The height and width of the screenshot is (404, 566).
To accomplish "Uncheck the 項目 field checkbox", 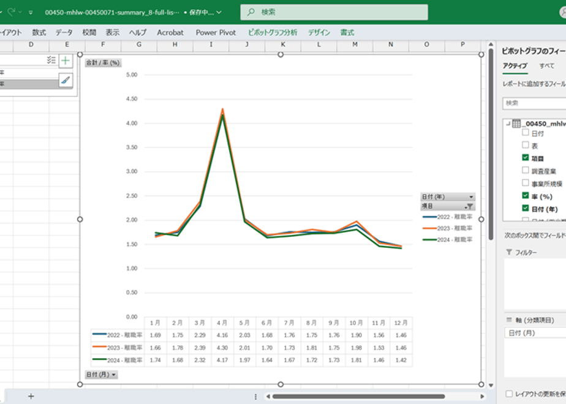I will pos(526,158).
